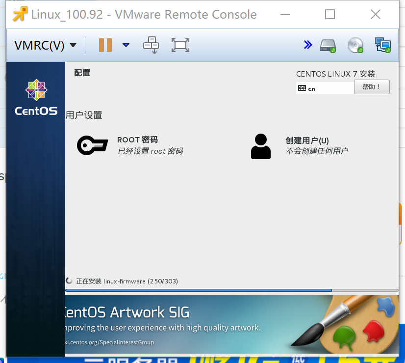The width and height of the screenshot is (405, 363).
Task: Click the create user person icon
Action: (x=261, y=146)
